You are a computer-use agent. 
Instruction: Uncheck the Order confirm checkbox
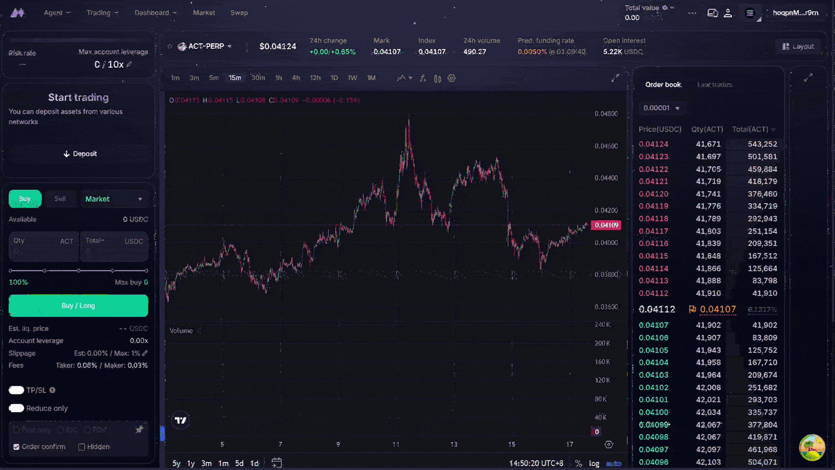click(x=17, y=447)
